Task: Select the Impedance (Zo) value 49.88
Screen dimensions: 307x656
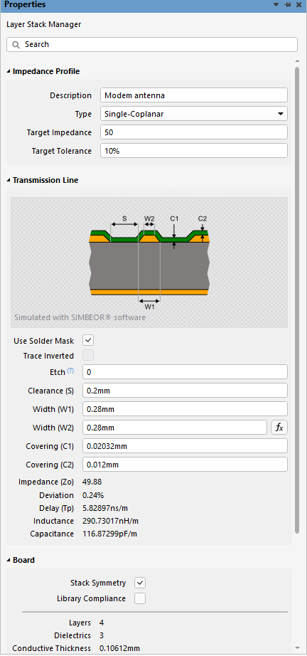Action: (92, 482)
